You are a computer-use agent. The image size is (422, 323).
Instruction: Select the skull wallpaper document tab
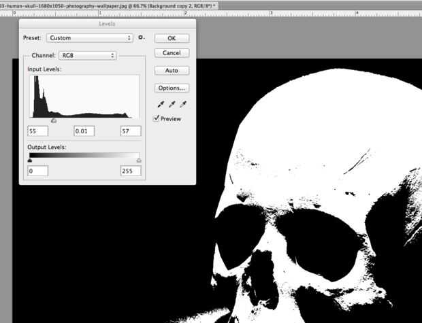(x=109, y=5)
